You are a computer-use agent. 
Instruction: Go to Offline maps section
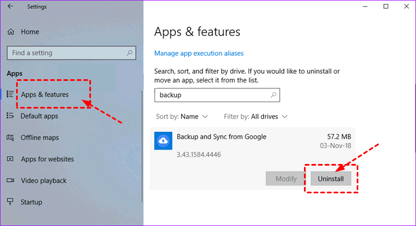(39, 137)
